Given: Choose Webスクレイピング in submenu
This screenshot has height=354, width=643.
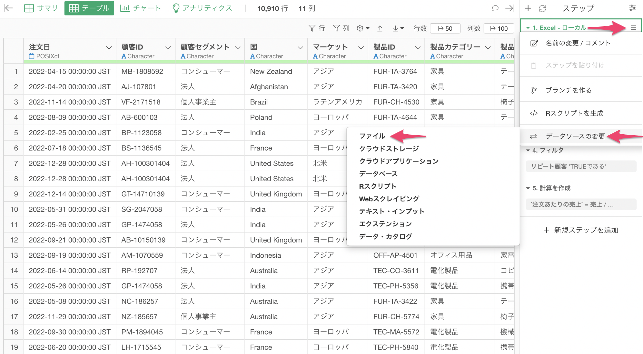Looking at the screenshot, I should [389, 199].
